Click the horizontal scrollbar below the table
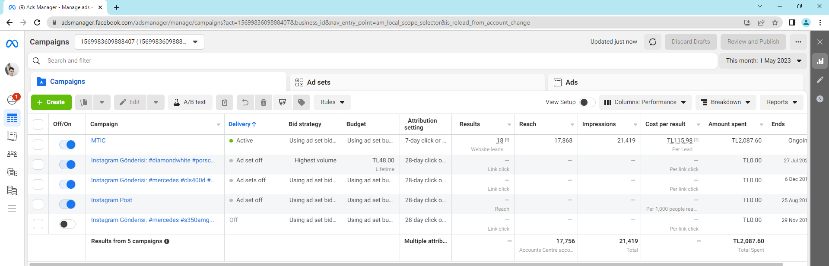 406,264
